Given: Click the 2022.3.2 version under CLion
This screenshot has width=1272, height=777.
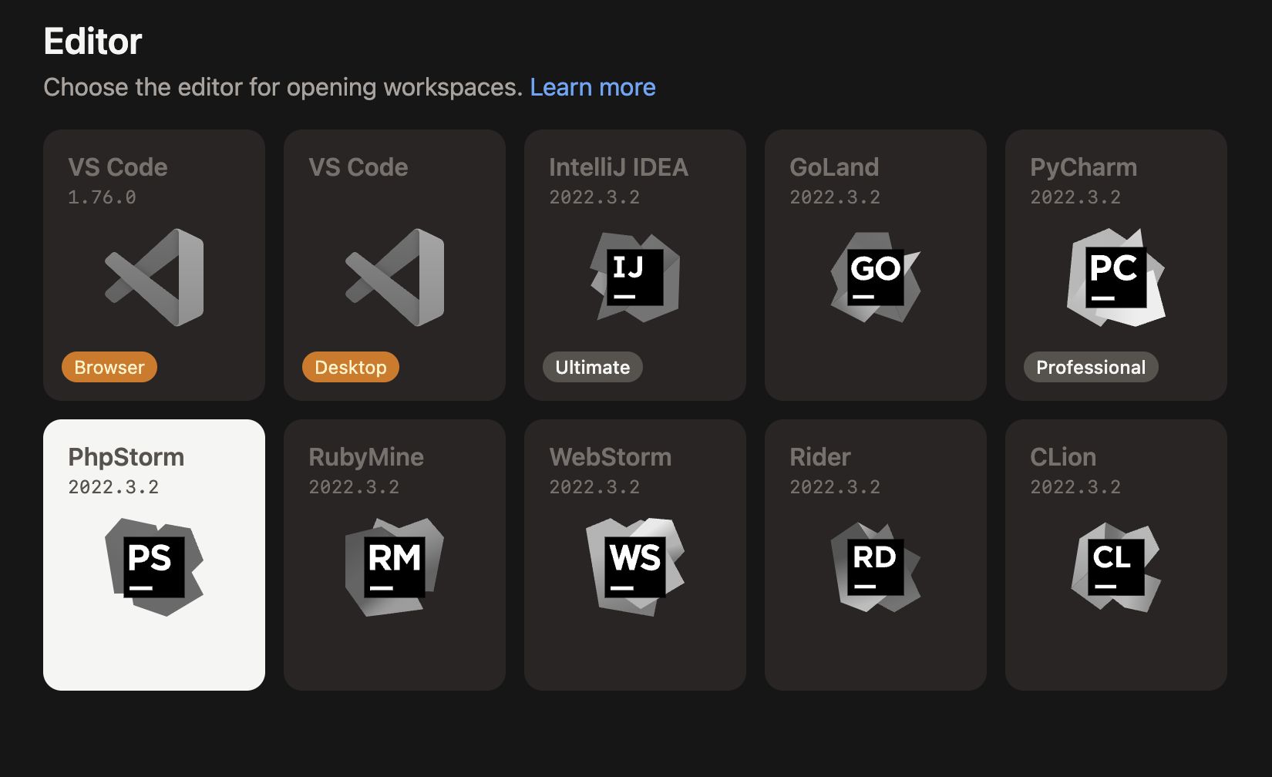Looking at the screenshot, I should pyautogui.click(x=1075, y=487).
